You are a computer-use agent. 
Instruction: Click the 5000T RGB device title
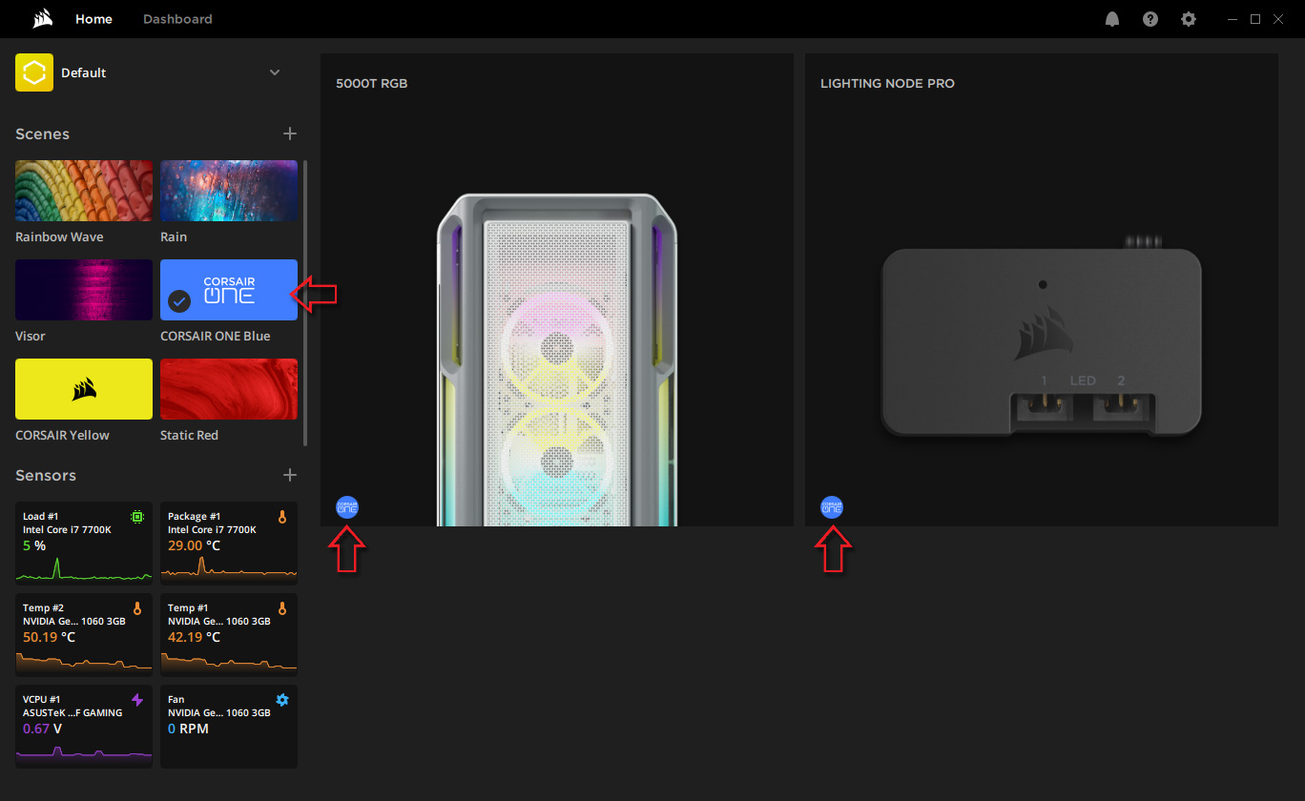coord(372,84)
